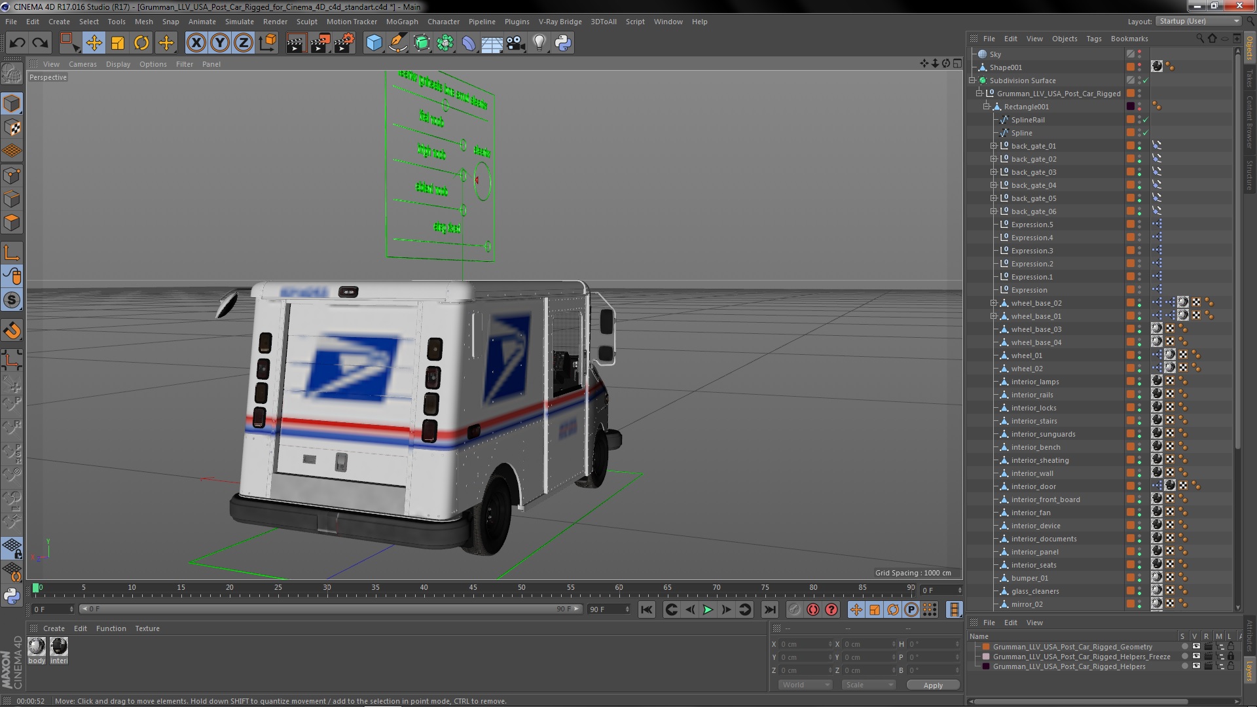Screen dimensions: 1257x707
Task: Click the Undo arrow icon
Action: (x=17, y=43)
